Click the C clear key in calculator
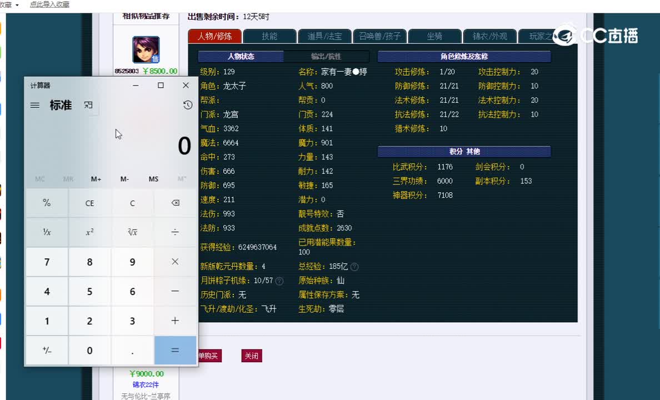Image resolution: width=660 pixels, height=400 pixels. click(132, 203)
